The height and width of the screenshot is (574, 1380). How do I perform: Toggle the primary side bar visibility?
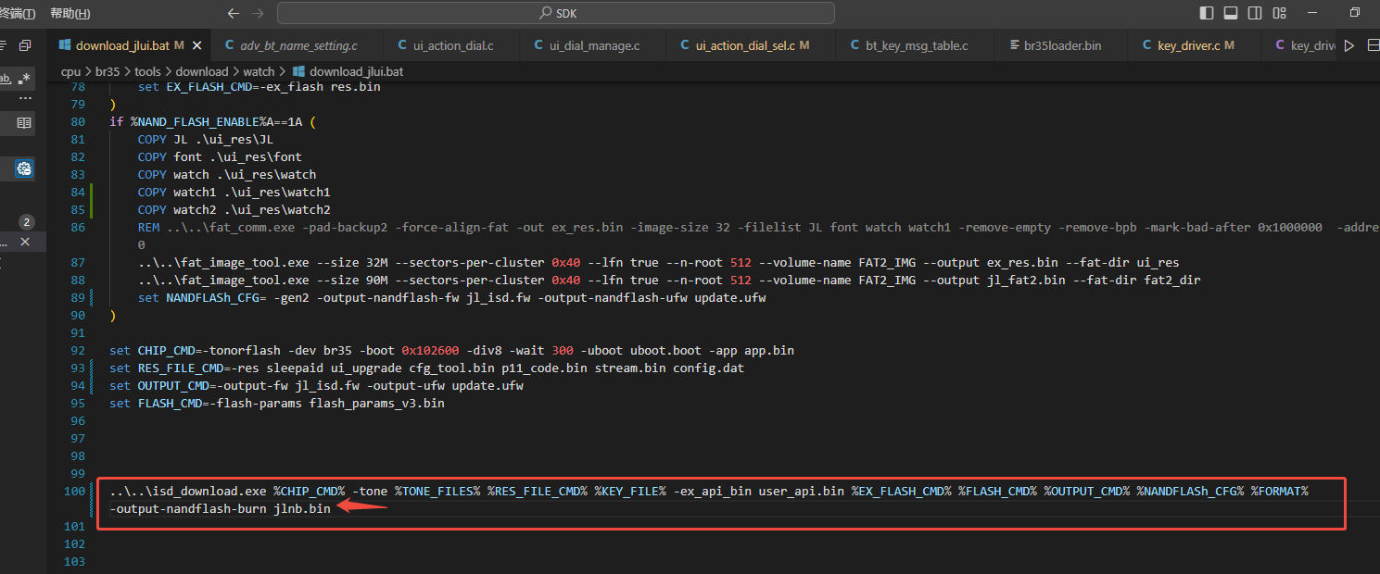(1207, 13)
